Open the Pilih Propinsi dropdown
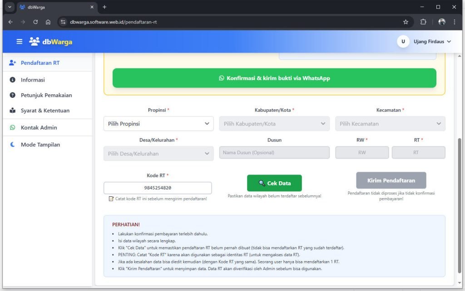The image size is (465, 291). tap(158, 124)
